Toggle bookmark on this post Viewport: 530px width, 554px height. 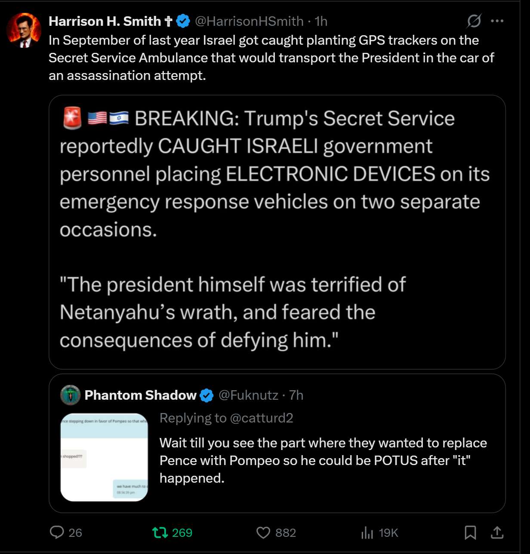tap(470, 533)
